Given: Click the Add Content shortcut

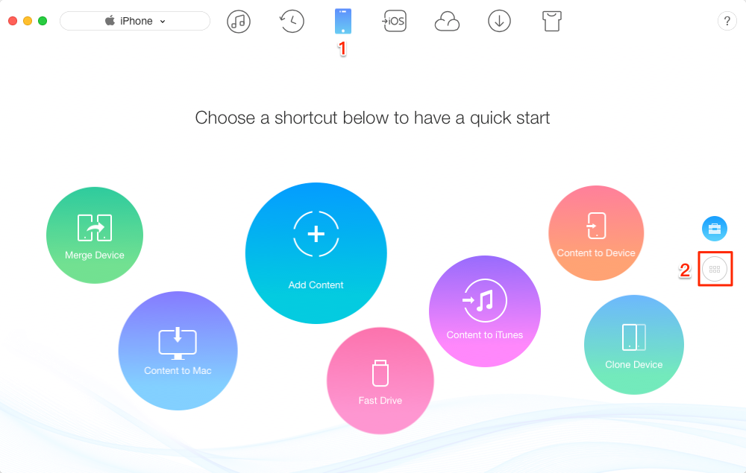Looking at the screenshot, I should pos(316,253).
